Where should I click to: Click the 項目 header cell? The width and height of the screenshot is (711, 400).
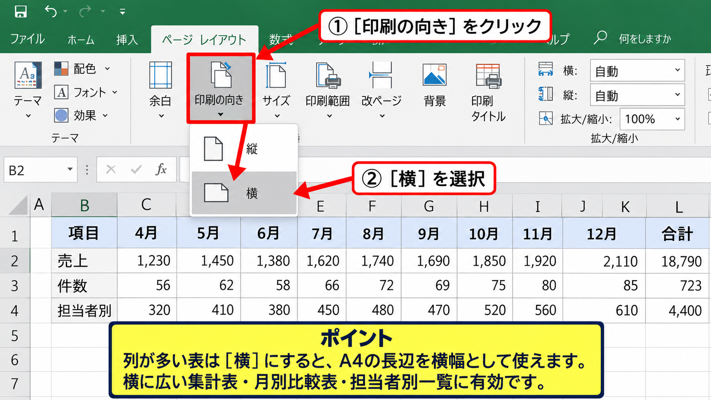click(x=84, y=233)
